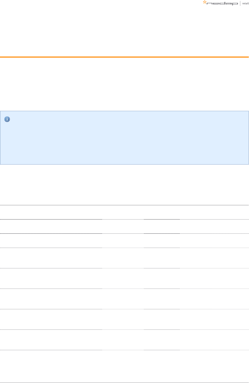Select the last, tallest table row
This screenshot has width=249, height=383.
124,366
